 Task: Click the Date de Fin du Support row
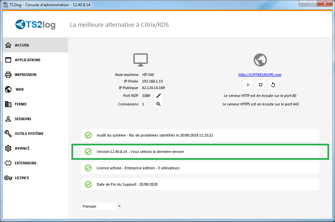point(200,184)
